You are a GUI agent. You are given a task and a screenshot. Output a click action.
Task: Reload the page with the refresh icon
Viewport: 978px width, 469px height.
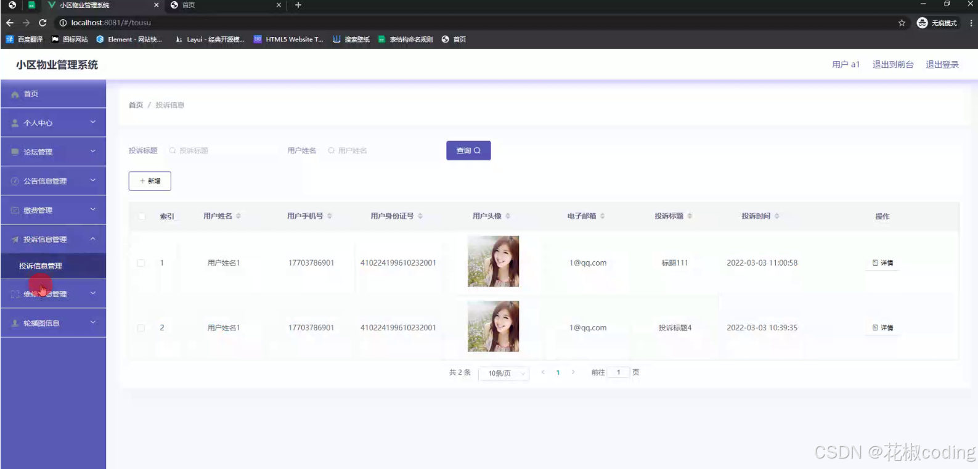tap(43, 23)
